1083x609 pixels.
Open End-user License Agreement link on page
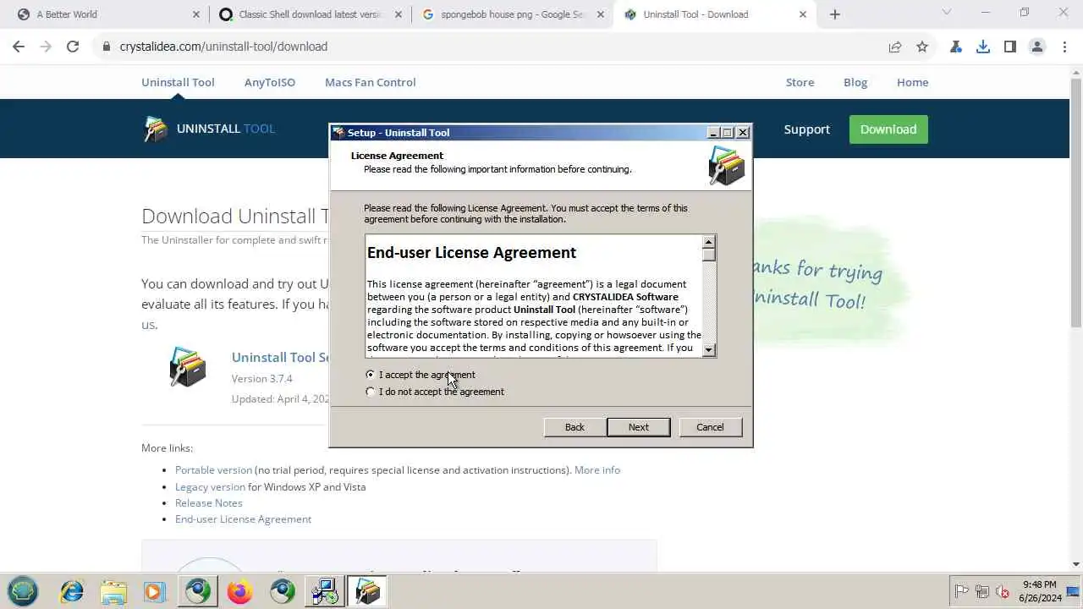tap(243, 519)
